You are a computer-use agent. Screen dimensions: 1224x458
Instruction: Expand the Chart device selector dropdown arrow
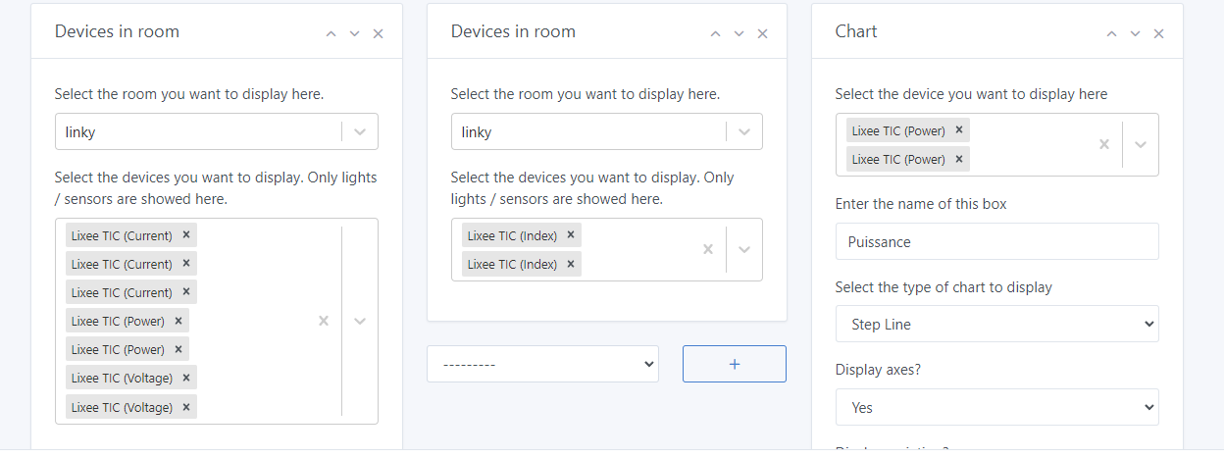point(1140,144)
